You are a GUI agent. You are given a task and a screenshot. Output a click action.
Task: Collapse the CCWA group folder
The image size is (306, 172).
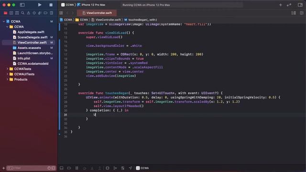point(7,27)
